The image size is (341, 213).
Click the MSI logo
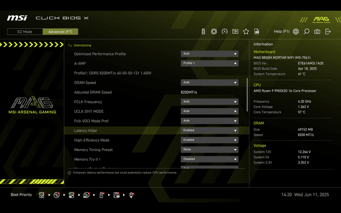(x=17, y=18)
